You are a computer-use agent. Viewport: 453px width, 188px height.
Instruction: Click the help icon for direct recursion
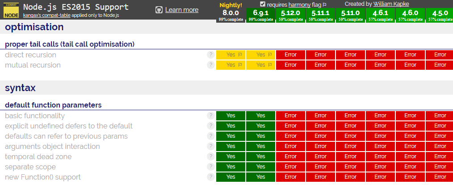(x=211, y=55)
